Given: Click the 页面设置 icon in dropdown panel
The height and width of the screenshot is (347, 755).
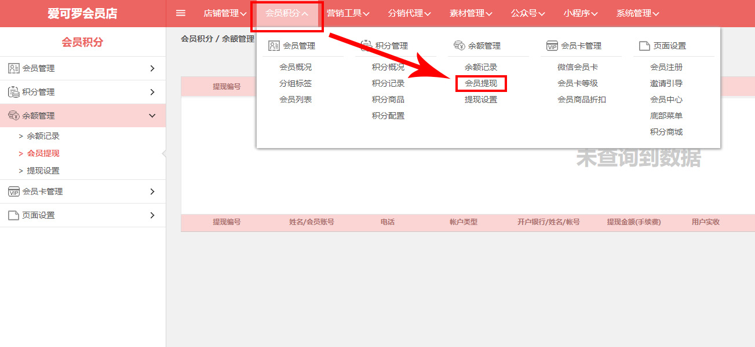Looking at the screenshot, I should (x=644, y=46).
